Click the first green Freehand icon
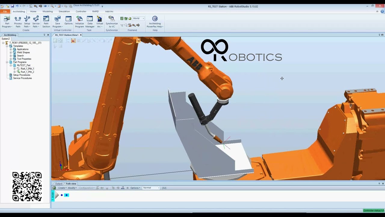 (122, 18)
